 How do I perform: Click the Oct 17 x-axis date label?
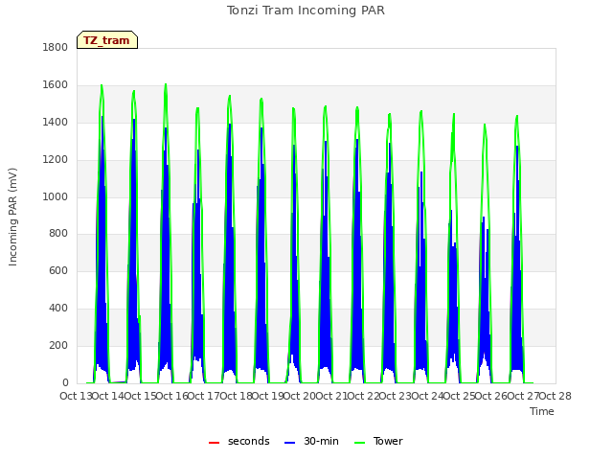(204, 396)
